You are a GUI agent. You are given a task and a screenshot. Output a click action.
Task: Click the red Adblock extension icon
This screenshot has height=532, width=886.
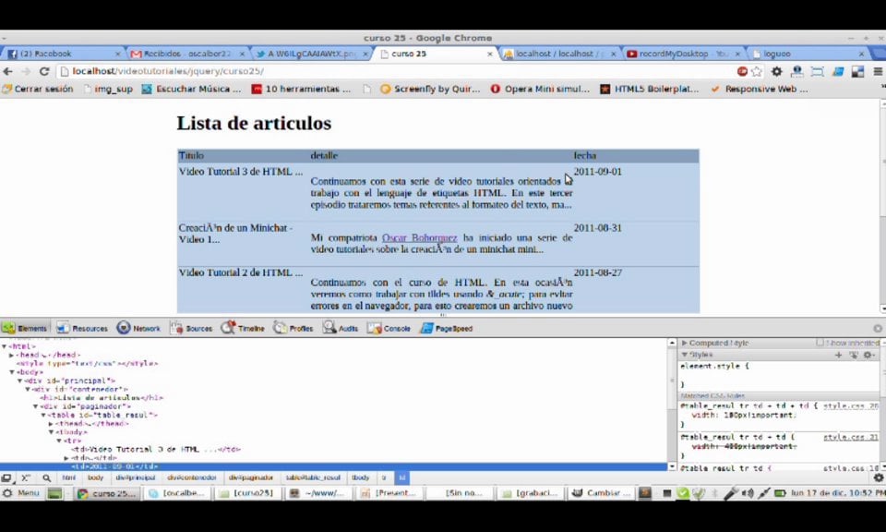742,71
